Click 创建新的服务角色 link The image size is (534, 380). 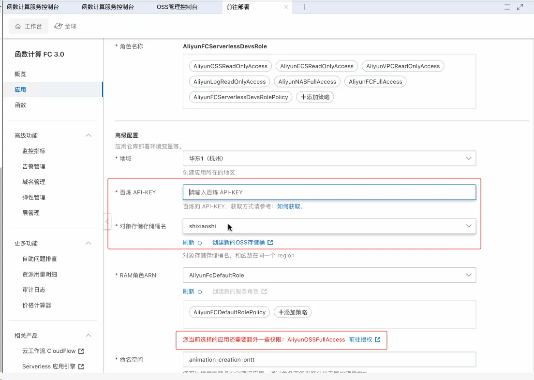[x=236, y=292]
